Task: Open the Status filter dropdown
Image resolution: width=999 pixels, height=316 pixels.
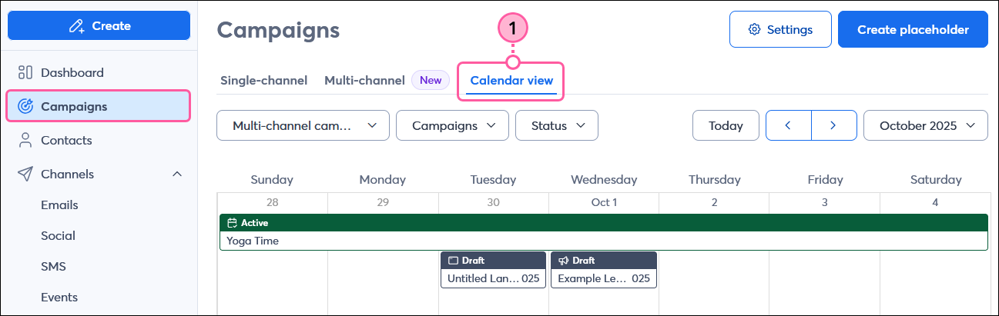Action: (556, 125)
